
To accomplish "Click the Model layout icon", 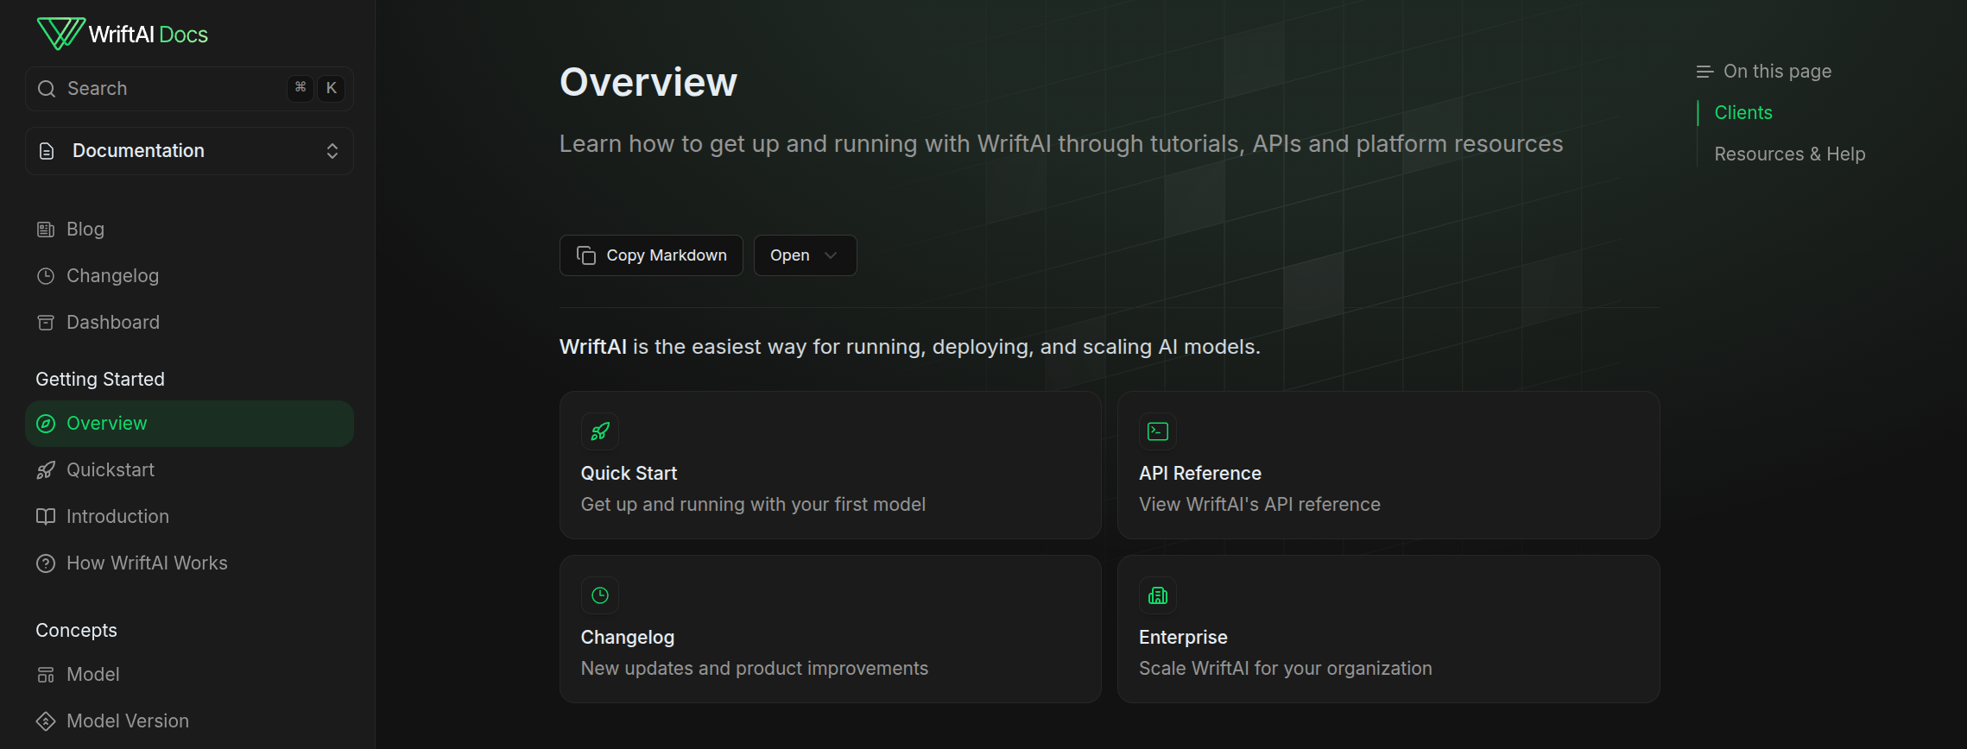I will [x=46, y=675].
